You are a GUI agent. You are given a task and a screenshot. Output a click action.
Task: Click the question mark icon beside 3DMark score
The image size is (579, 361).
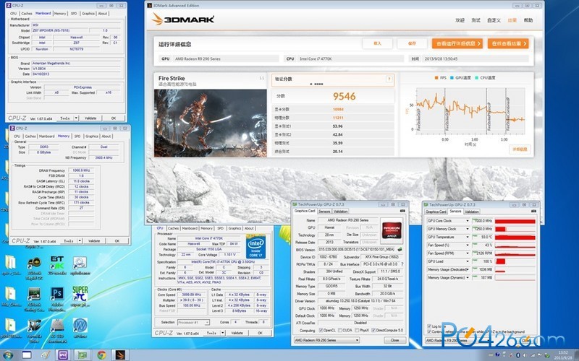(x=389, y=79)
